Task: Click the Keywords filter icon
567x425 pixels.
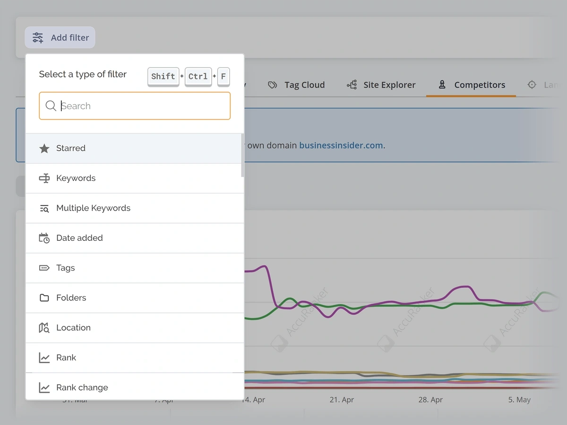Action: [x=44, y=178]
